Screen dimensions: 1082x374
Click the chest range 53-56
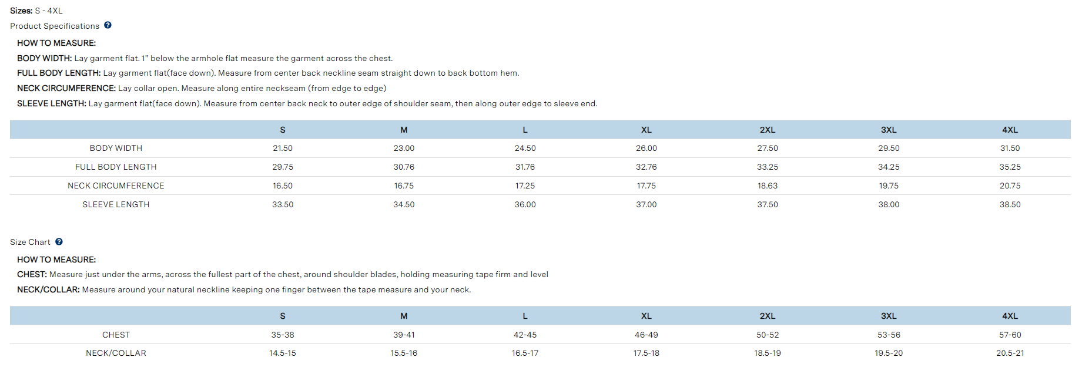pos(889,335)
